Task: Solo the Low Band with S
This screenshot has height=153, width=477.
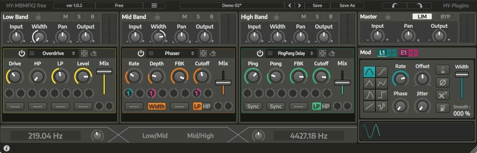Action: tap(79, 17)
